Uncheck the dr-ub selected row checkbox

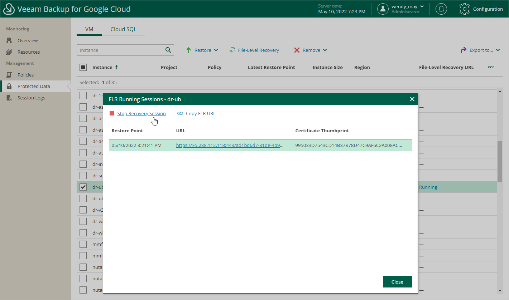(x=83, y=187)
